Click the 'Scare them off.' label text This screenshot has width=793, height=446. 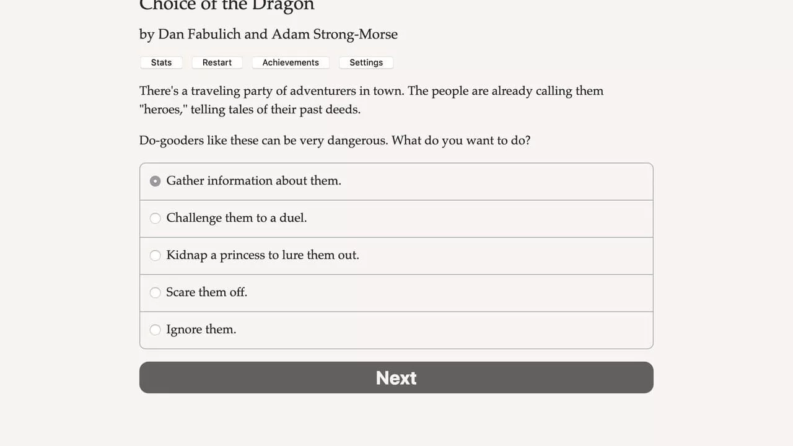click(x=206, y=292)
